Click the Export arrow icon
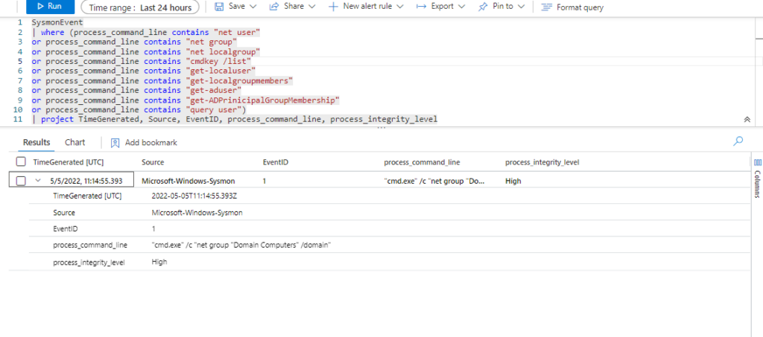Viewport: 763px width, 337px height. [x=421, y=7]
